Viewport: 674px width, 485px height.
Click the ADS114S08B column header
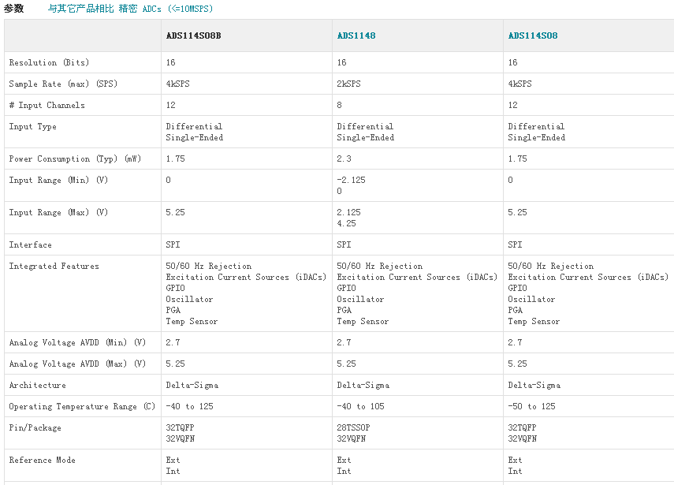click(193, 35)
